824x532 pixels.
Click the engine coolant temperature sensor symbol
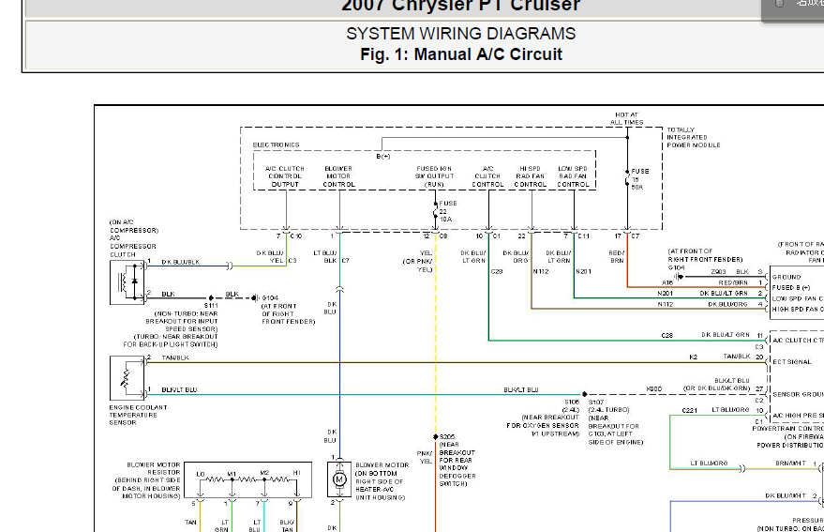pyautogui.click(x=127, y=378)
